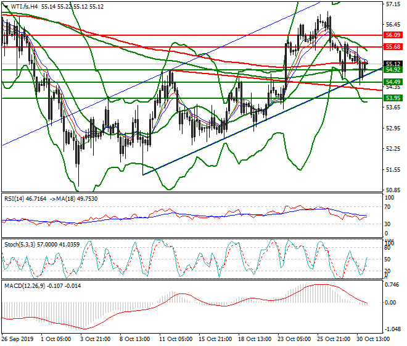Select the 53.95 green level label
This screenshot has width=407, height=346.
393,98
